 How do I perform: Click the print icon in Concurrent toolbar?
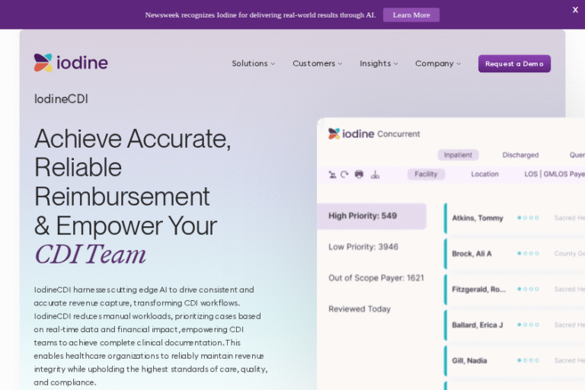click(x=359, y=174)
